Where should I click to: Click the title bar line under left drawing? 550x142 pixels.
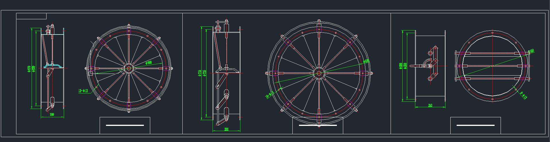point(125,125)
